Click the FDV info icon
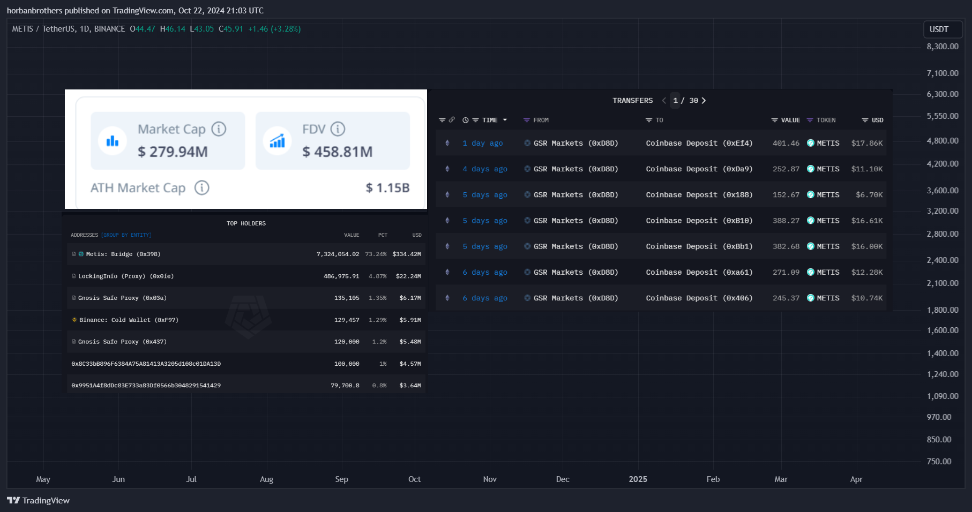 (338, 129)
